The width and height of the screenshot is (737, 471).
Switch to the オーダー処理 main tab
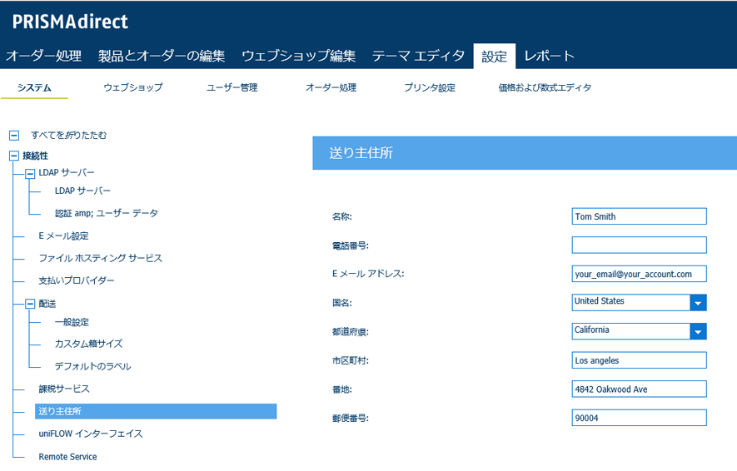click(43, 56)
